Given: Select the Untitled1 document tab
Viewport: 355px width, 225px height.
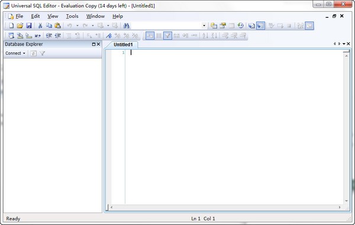Looking at the screenshot, I should tap(123, 44).
